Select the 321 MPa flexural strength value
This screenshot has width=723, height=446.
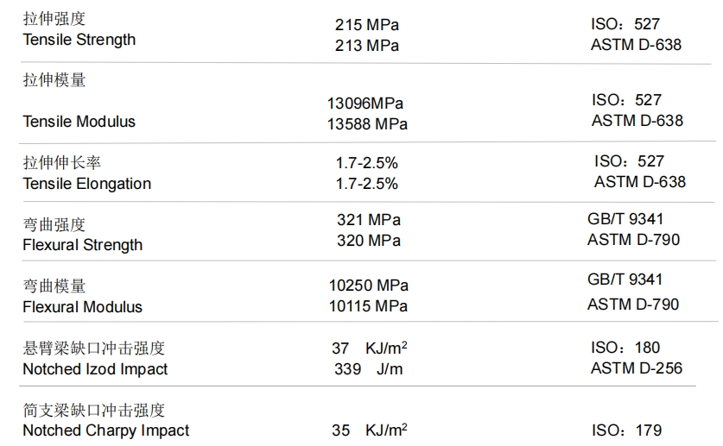369,220
